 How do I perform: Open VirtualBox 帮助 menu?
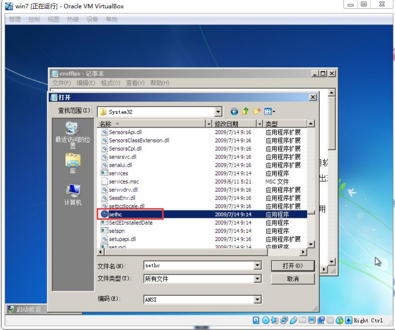pyautogui.click(x=111, y=19)
